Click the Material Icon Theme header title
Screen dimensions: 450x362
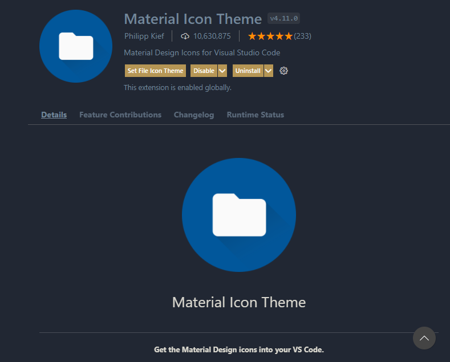pyautogui.click(x=193, y=19)
